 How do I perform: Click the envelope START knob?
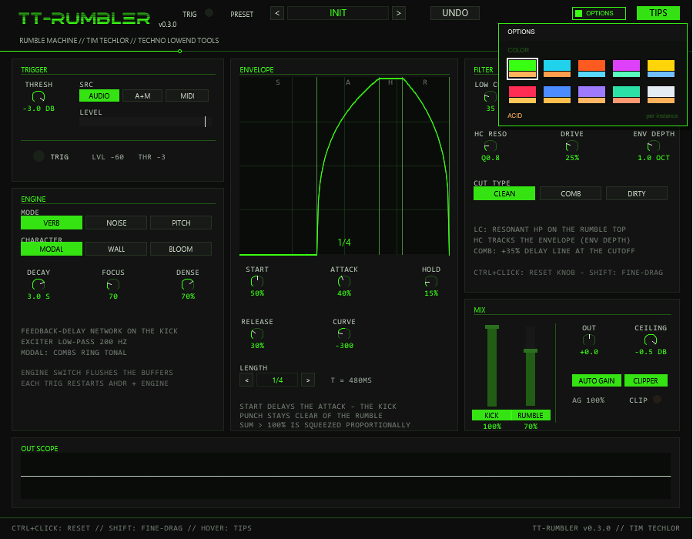point(256,281)
